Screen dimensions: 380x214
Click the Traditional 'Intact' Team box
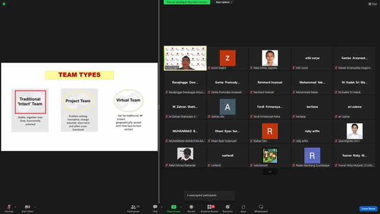click(x=30, y=102)
